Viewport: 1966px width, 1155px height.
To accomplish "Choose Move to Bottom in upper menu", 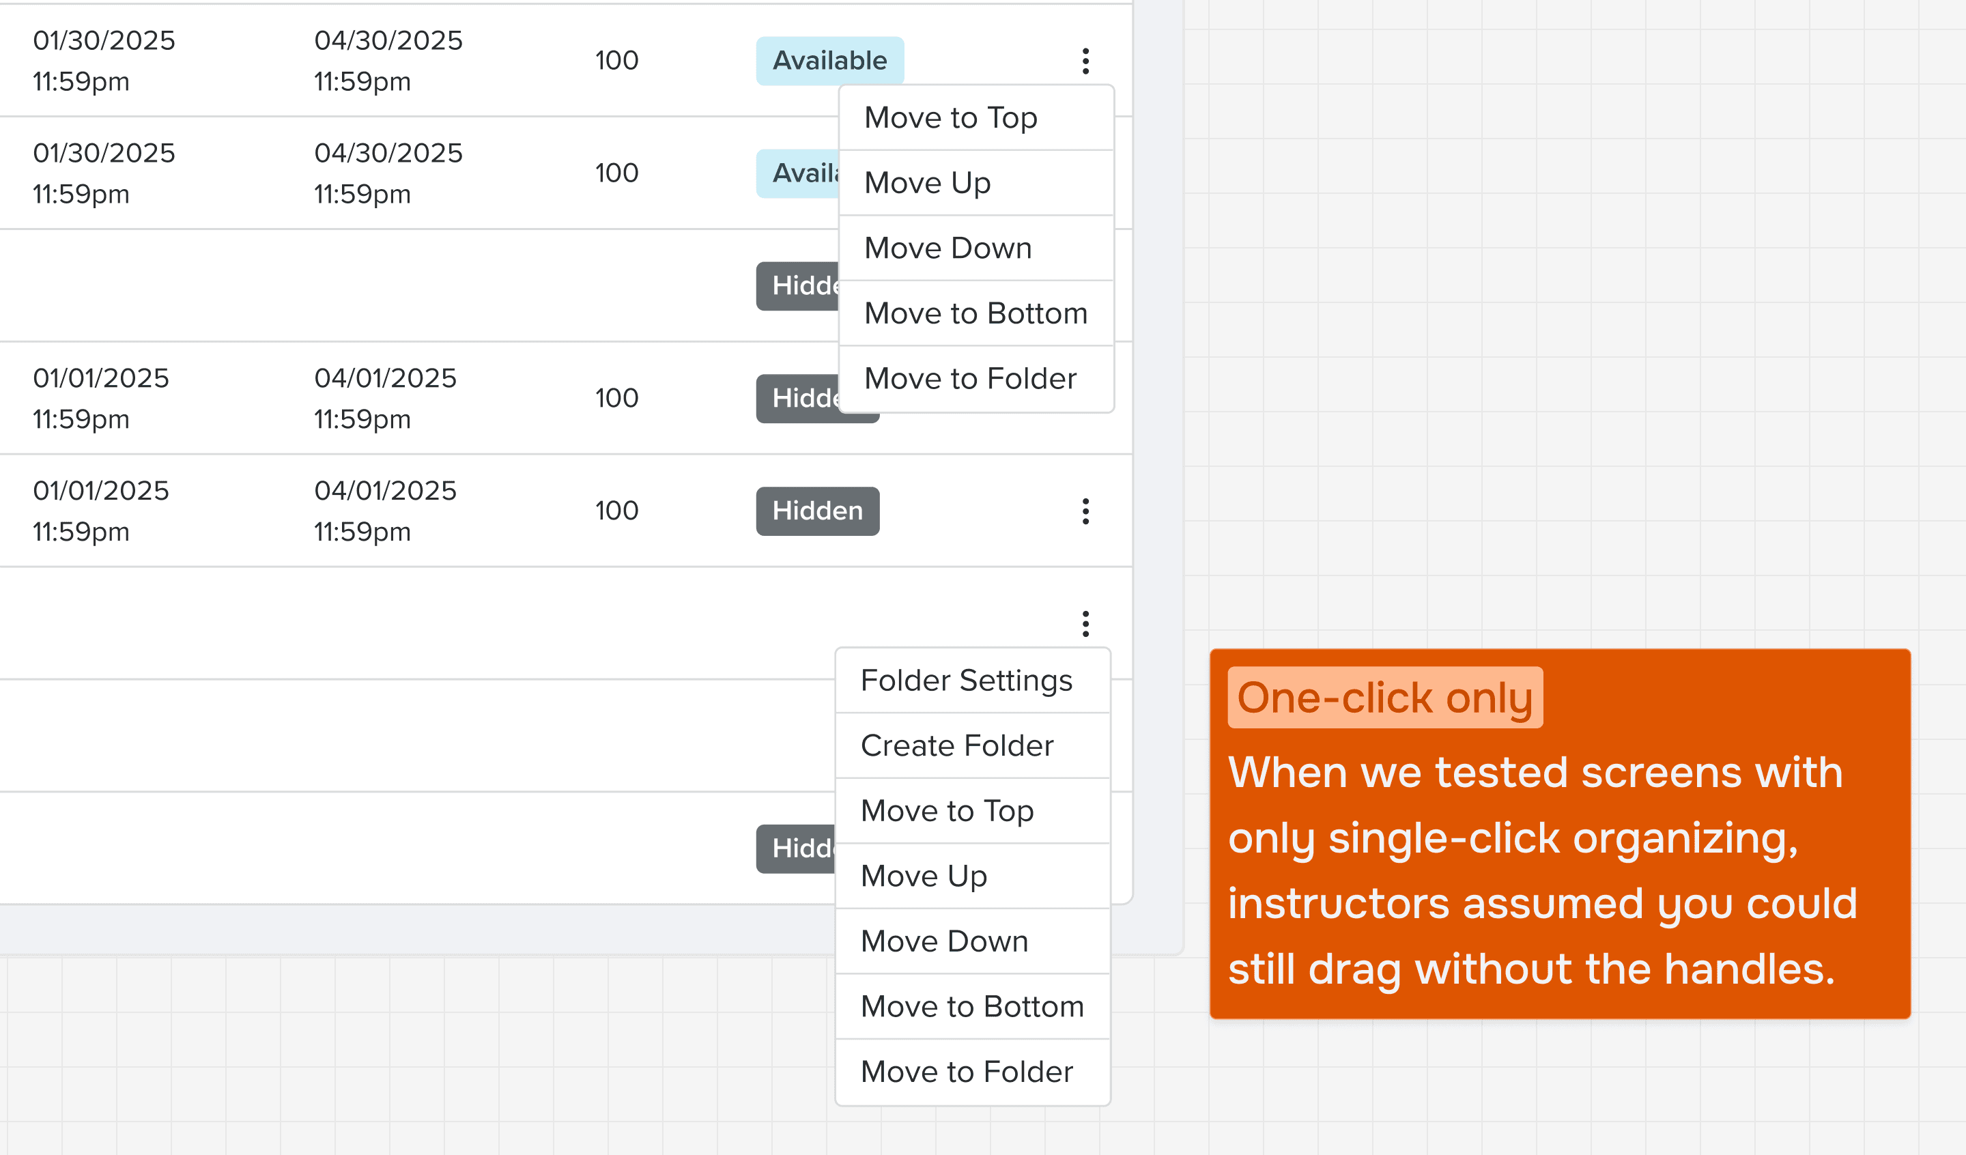I will pyautogui.click(x=975, y=313).
